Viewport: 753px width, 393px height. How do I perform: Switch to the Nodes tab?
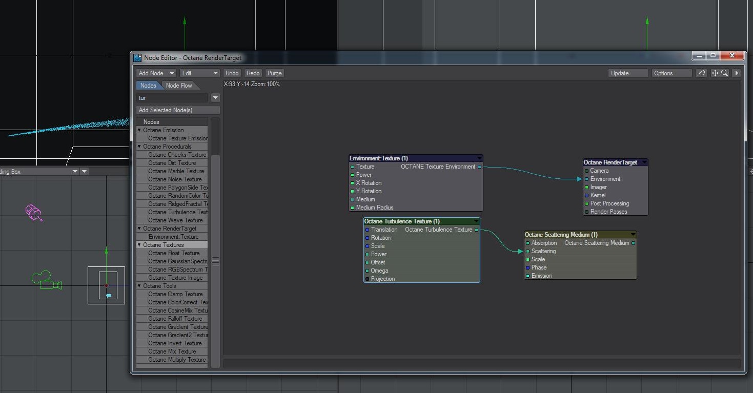click(x=148, y=86)
